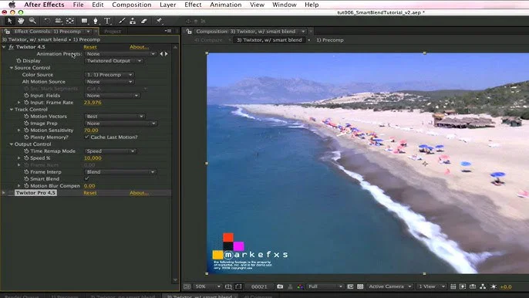The width and height of the screenshot is (529, 298).
Task: Toggle the Motion Sensitivity stopwatch
Action: coord(26,130)
